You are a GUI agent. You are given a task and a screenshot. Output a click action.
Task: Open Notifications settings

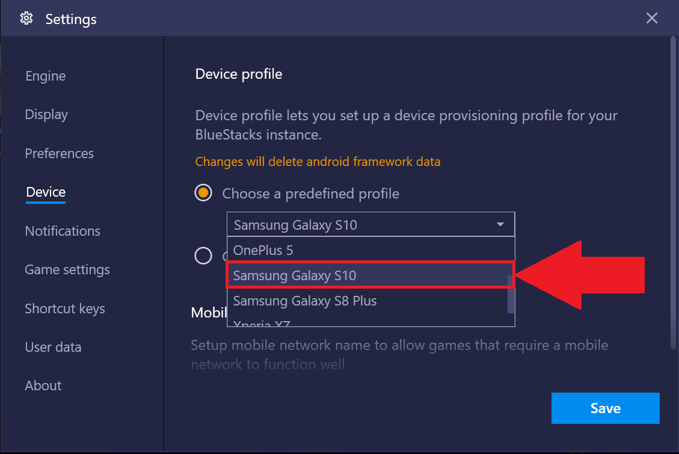tap(63, 231)
